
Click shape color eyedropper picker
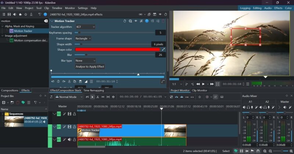coord(163,49)
